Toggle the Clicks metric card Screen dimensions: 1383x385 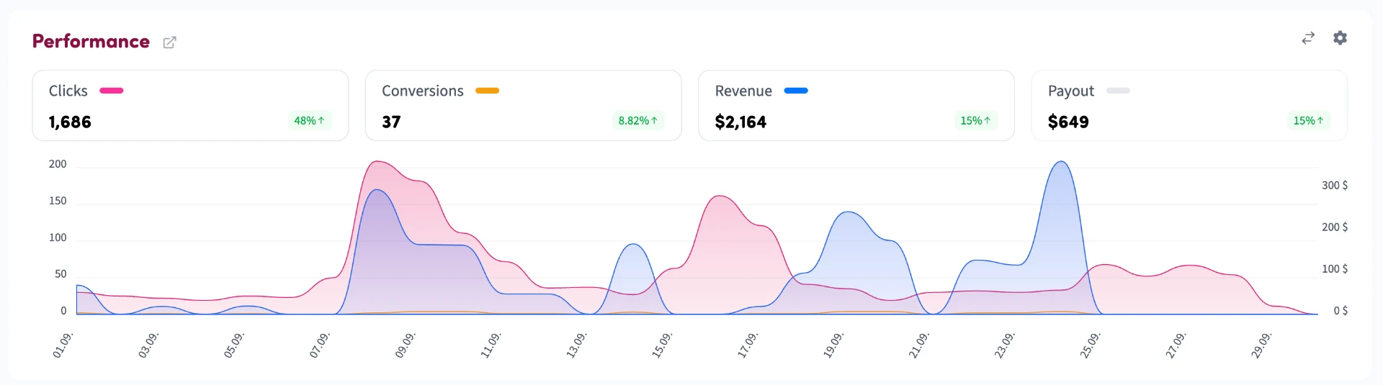click(190, 105)
